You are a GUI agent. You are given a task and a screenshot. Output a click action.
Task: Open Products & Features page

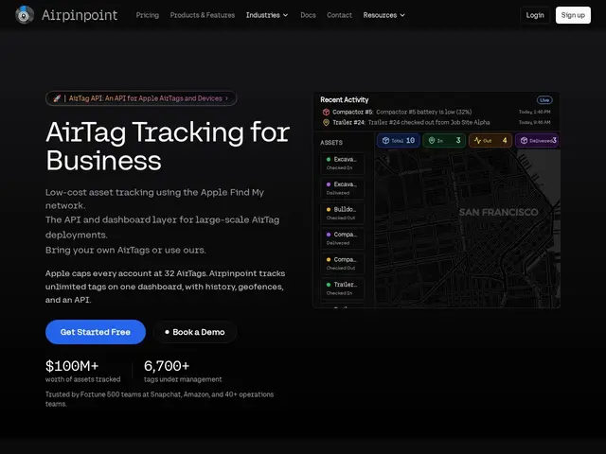(203, 15)
